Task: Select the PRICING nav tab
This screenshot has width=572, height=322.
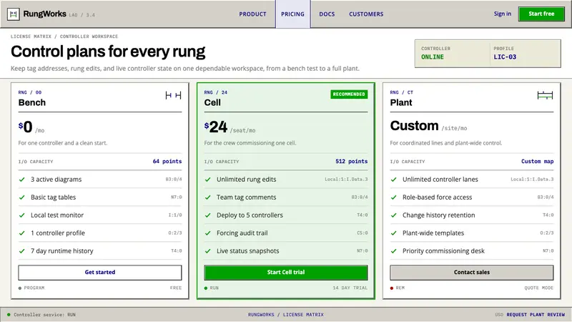Action: (x=292, y=14)
